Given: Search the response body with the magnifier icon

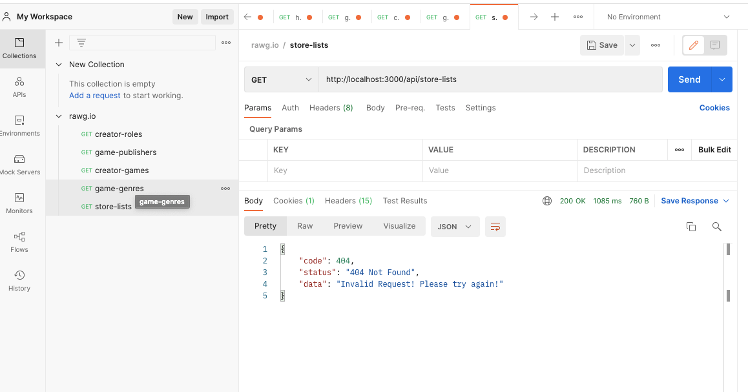Looking at the screenshot, I should tap(716, 227).
